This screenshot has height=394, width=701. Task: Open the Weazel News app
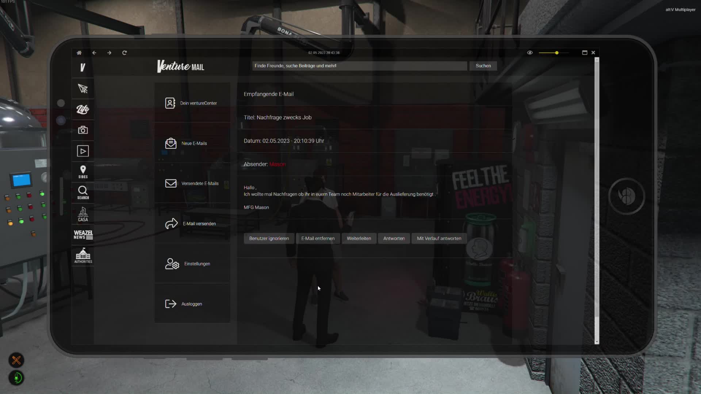point(83,235)
